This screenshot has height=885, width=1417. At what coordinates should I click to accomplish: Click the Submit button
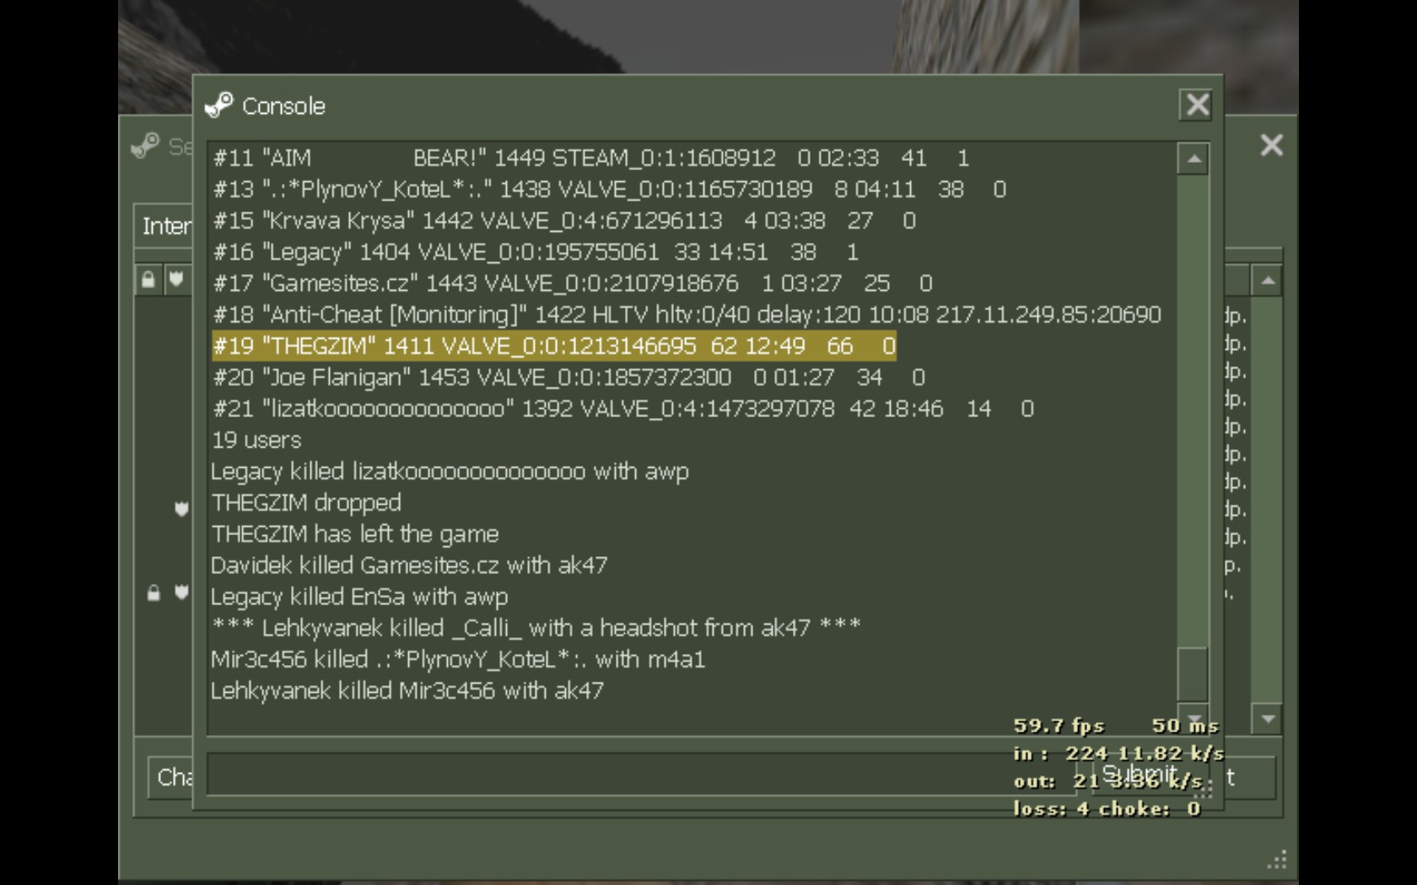tap(1139, 775)
